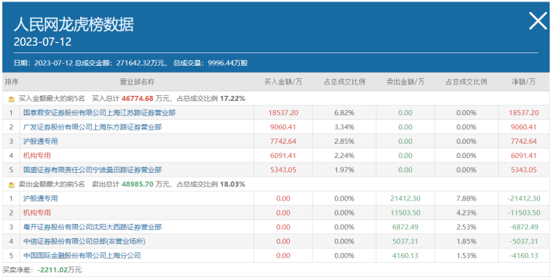The width and height of the screenshot is (552, 280).
Task: Open 粤开证券沈阳大西路证券营业部 link
Action: [x=93, y=227]
